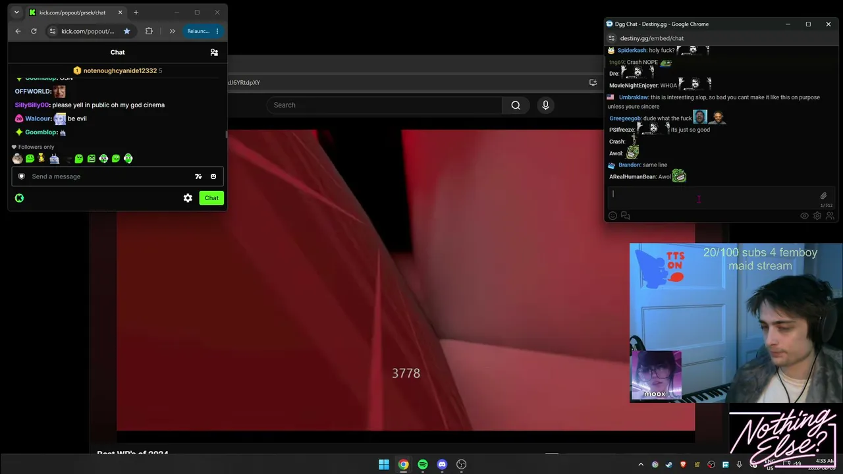Open the Windows Start menu

[384, 464]
